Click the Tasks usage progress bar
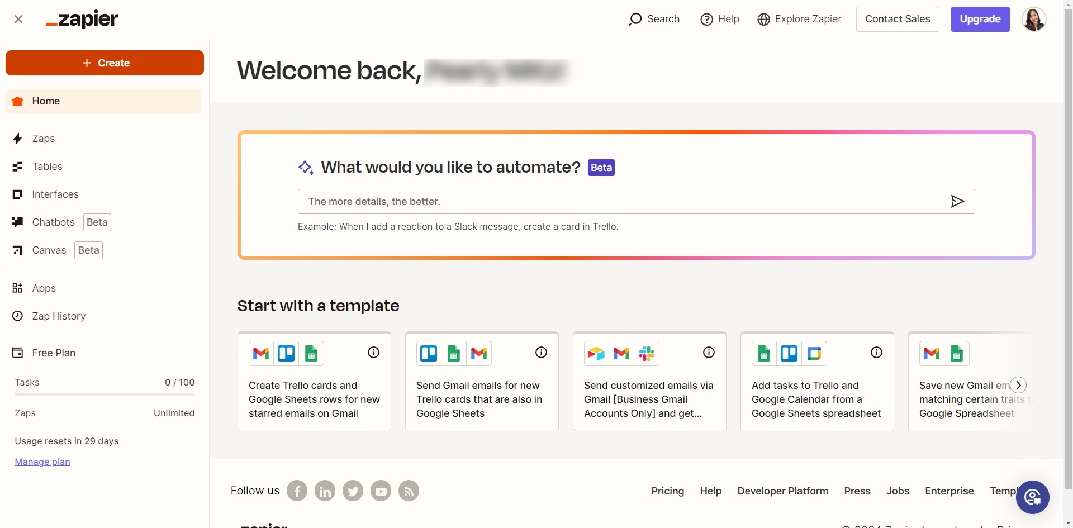The height and width of the screenshot is (528, 1073). click(x=105, y=394)
